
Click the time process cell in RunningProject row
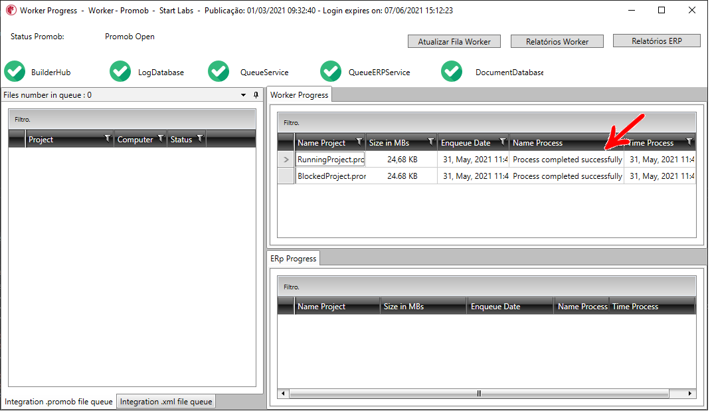coord(660,160)
